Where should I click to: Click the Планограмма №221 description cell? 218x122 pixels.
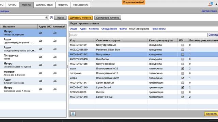[108, 78]
